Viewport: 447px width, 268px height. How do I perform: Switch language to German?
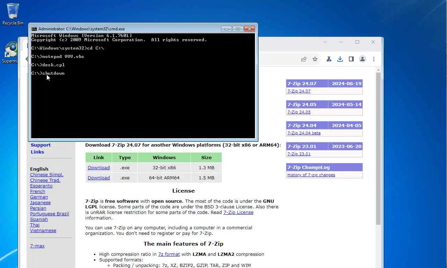[x=39, y=197]
